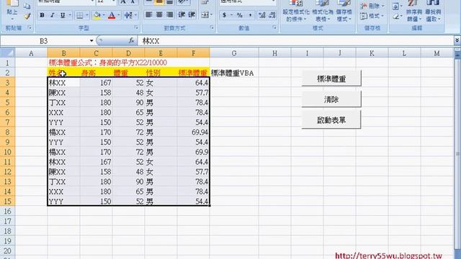Apply the red Font Color swatch
The image size is (461, 259).
[x=112, y=15]
